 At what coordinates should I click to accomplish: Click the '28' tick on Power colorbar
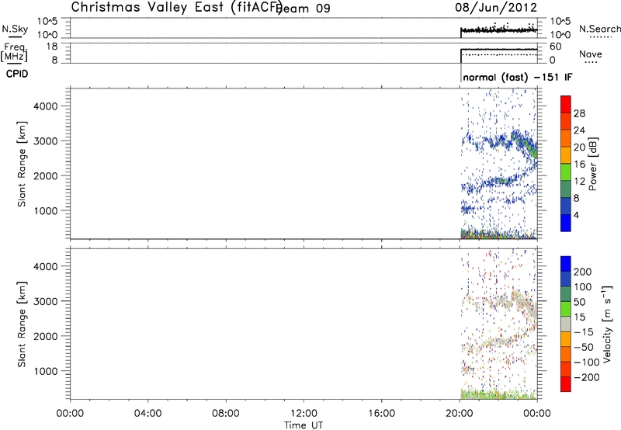click(579, 113)
